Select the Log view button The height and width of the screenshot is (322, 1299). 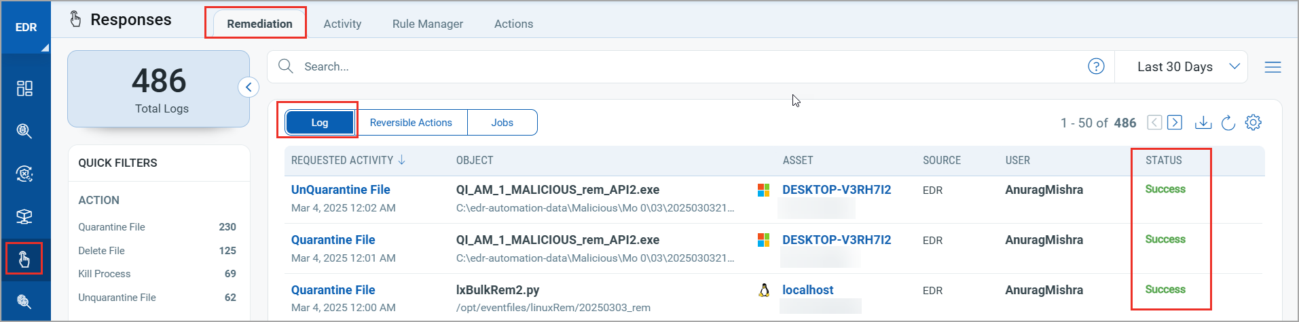click(320, 123)
